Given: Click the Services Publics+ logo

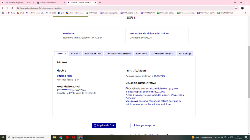Looking at the screenshot, I should [x=131, y=18].
